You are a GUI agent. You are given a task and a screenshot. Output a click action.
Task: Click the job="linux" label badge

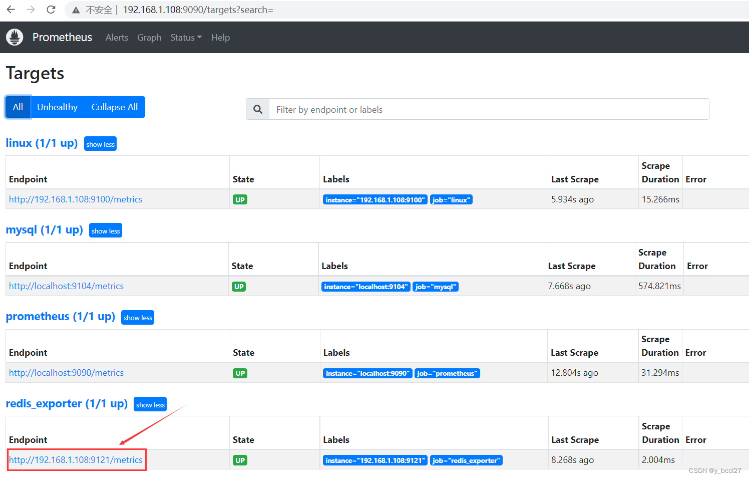pos(451,200)
